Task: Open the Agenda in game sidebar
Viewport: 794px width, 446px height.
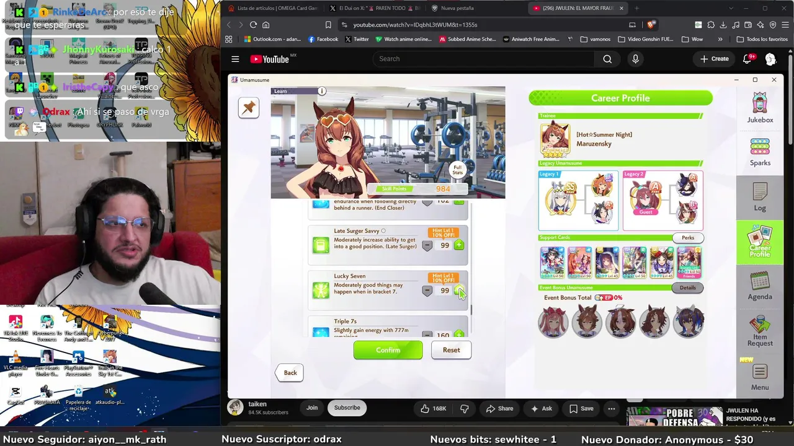Action: [760, 286]
